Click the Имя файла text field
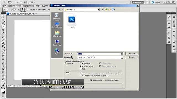The height and width of the screenshot is (99, 177). coord(99,54)
